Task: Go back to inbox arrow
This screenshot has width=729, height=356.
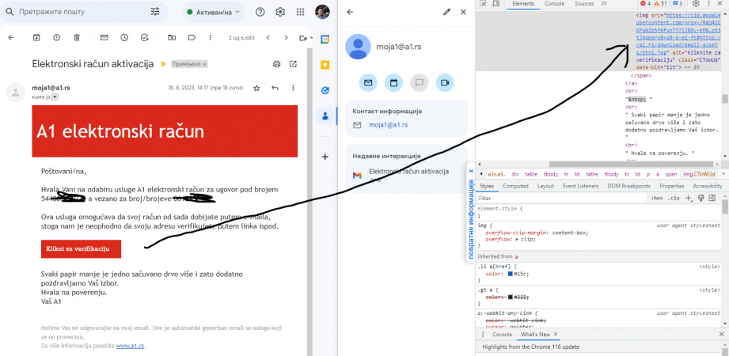Action: pos(11,38)
